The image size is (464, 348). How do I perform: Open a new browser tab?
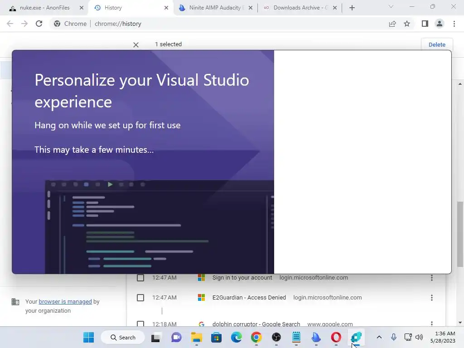352,8
